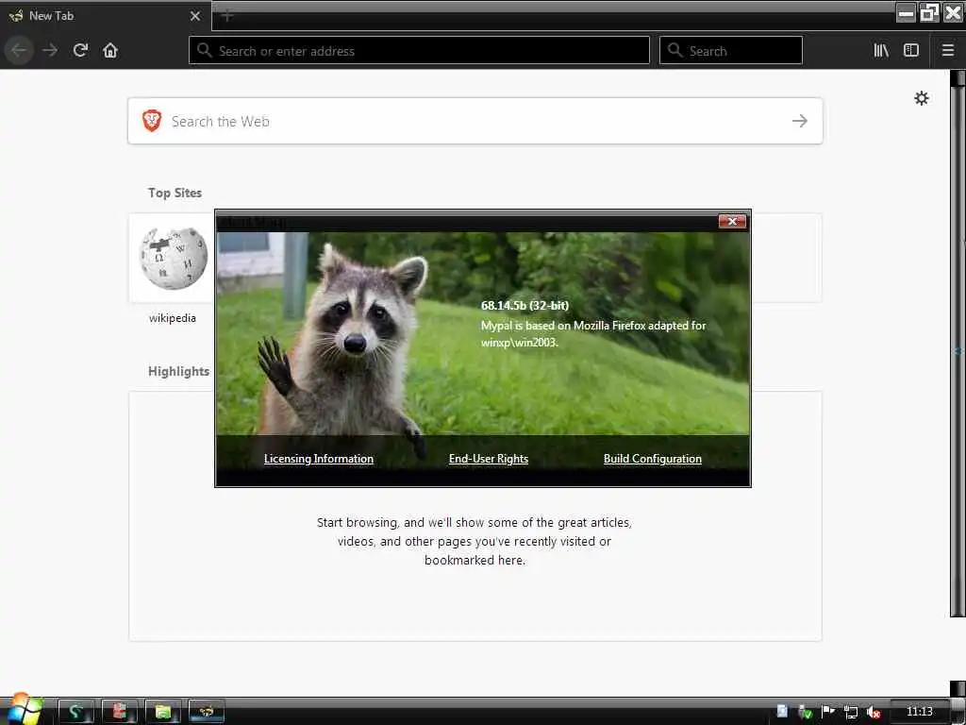
Task: Open the Home page icon
Action: (110, 50)
